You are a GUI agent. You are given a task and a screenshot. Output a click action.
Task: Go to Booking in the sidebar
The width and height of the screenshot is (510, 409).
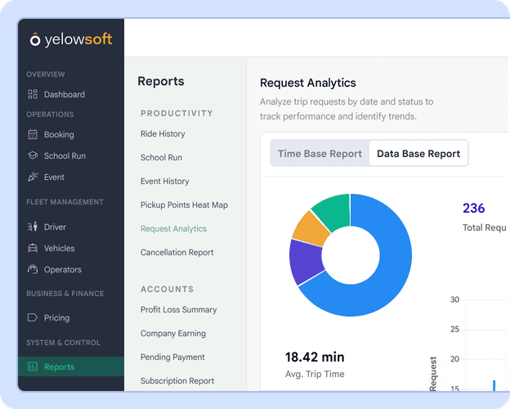[59, 134]
